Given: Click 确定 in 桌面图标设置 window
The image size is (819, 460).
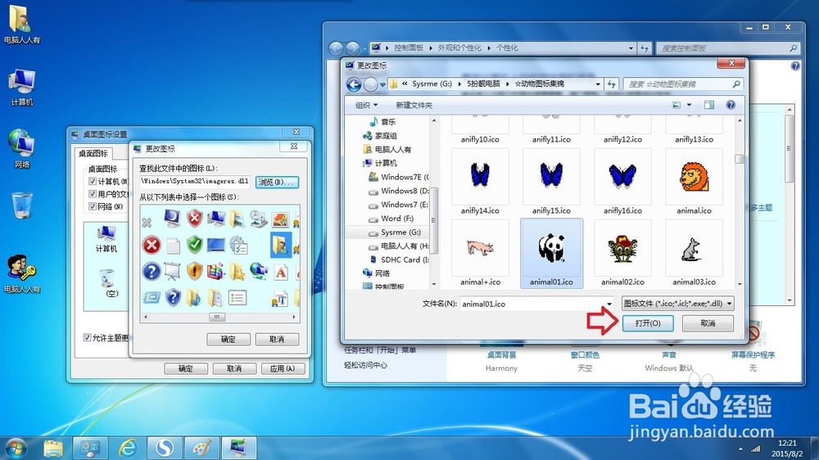Looking at the screenshot, I should (186, 368).
